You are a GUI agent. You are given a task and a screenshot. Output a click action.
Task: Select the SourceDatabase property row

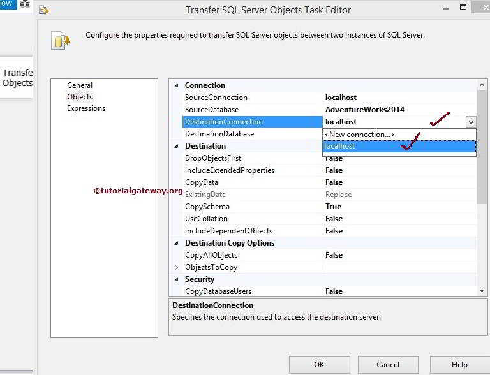pyautogui.click(x=329, y=110)
